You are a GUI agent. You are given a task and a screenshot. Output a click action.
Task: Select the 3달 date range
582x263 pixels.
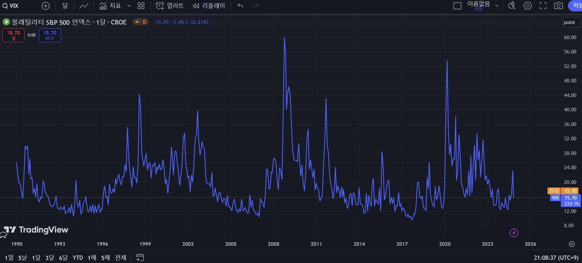pos(50,258)
